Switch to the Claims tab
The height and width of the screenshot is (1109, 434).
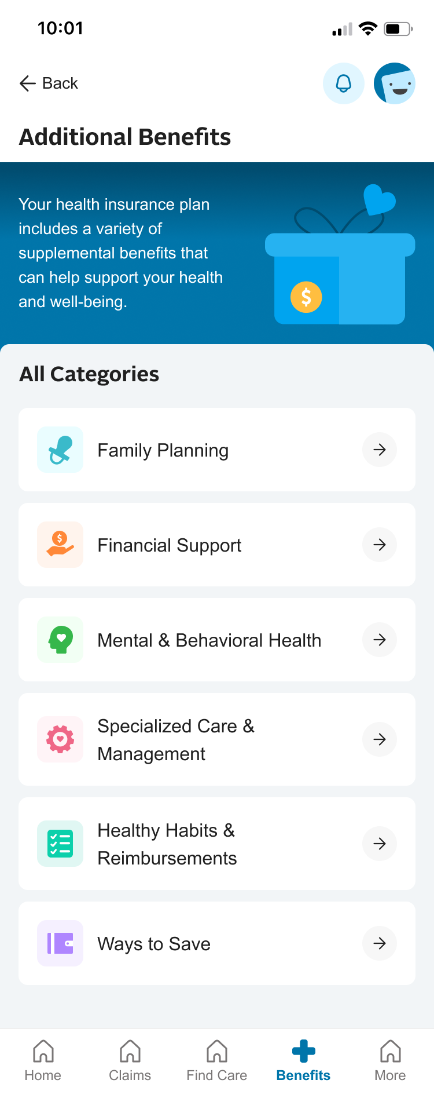130,1061
